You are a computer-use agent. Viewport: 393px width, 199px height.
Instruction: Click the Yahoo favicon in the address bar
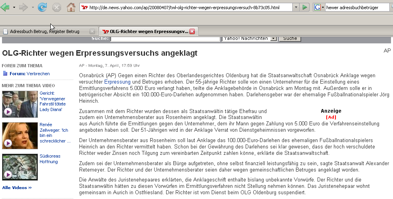click(84, 8)
